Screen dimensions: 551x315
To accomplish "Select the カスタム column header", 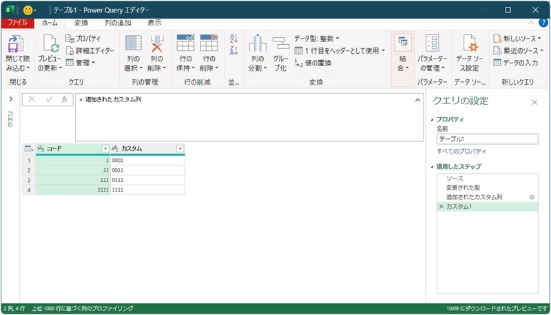I will [147, 149].
